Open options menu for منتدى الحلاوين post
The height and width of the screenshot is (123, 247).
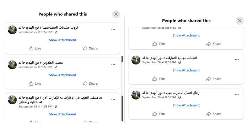[x=113, y=64]
